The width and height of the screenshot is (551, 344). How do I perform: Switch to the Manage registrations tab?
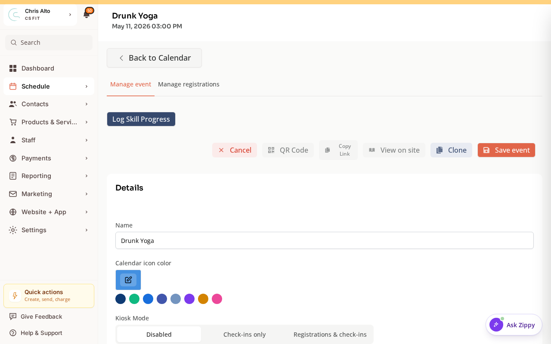189,84
